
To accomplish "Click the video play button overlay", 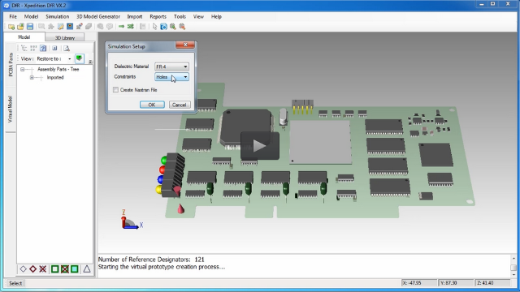I will (260, 146).
